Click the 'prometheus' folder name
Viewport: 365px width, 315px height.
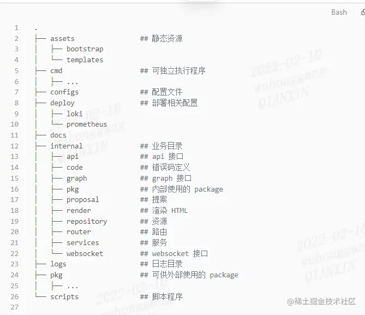coord(87,124)
